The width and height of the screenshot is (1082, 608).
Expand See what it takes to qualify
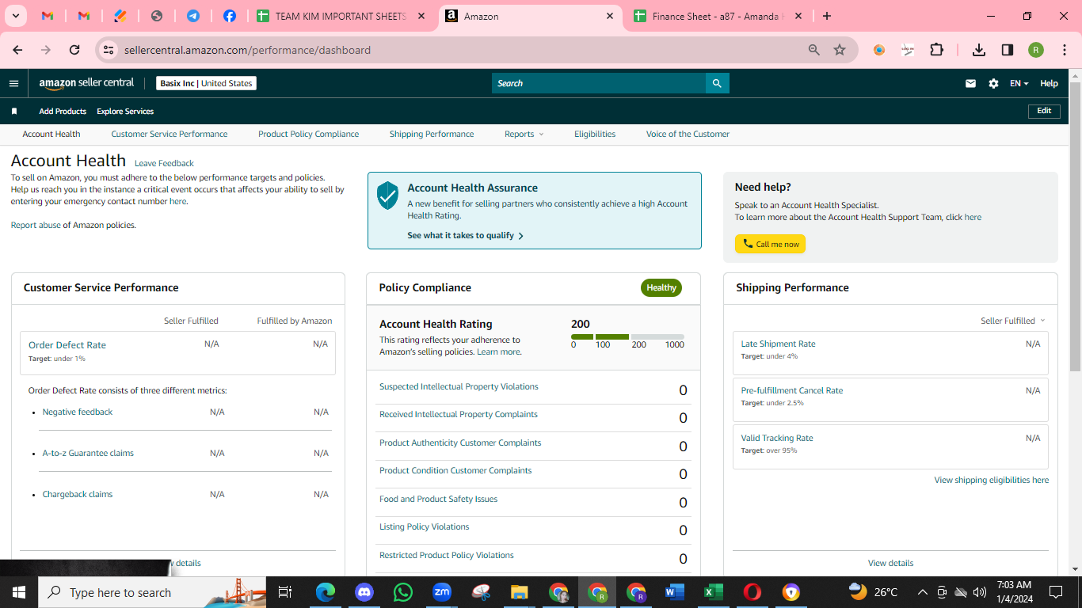(466, 235)
